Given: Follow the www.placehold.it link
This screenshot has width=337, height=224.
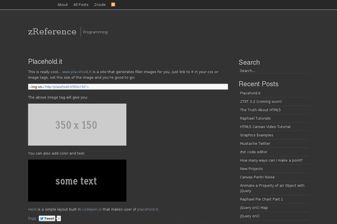Looking at the screenshot, I should (77, 72).
